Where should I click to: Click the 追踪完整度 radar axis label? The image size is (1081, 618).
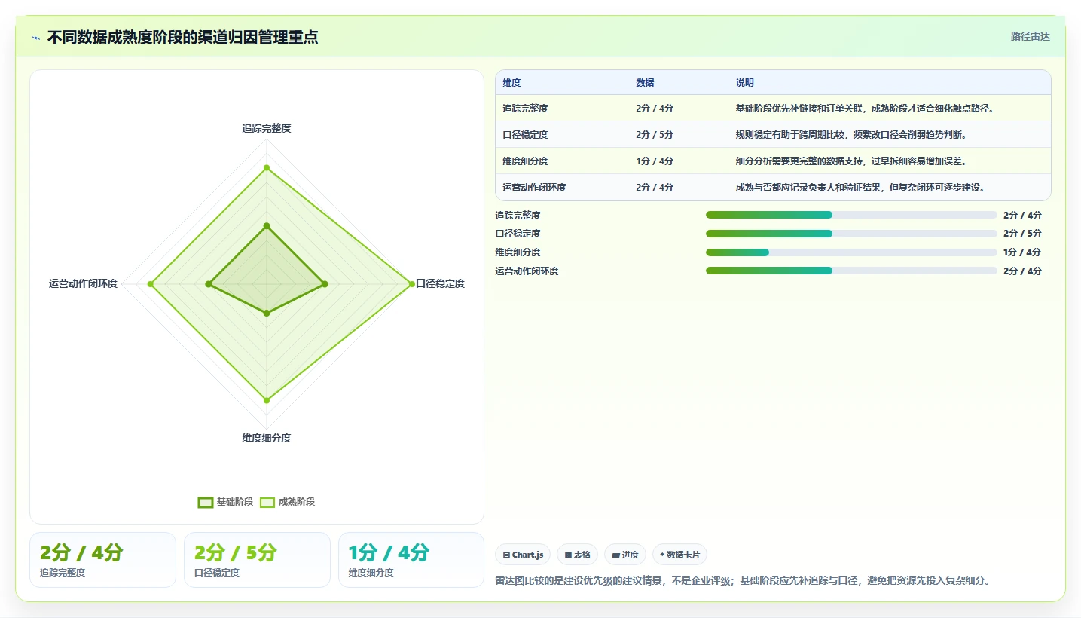coord(267,128)
